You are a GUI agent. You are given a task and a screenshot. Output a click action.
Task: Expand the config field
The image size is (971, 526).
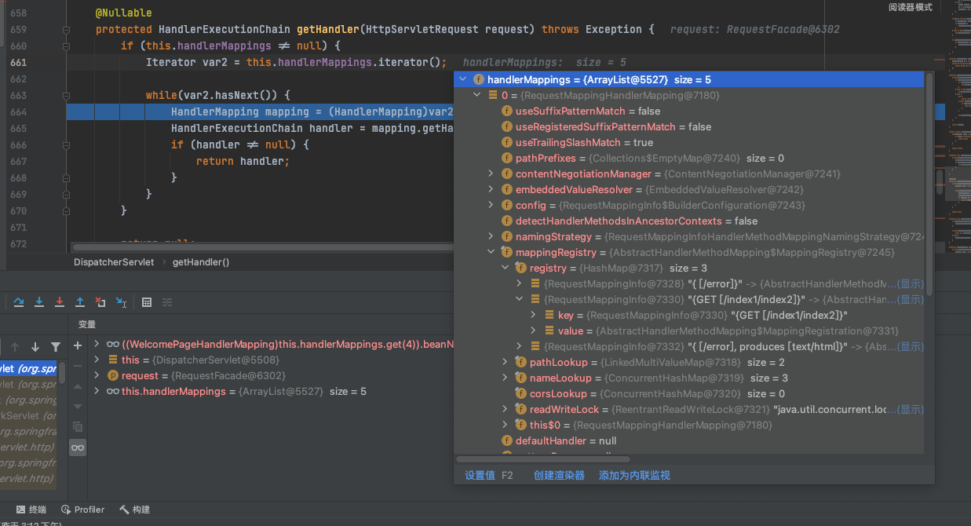[x=491, y=205]
